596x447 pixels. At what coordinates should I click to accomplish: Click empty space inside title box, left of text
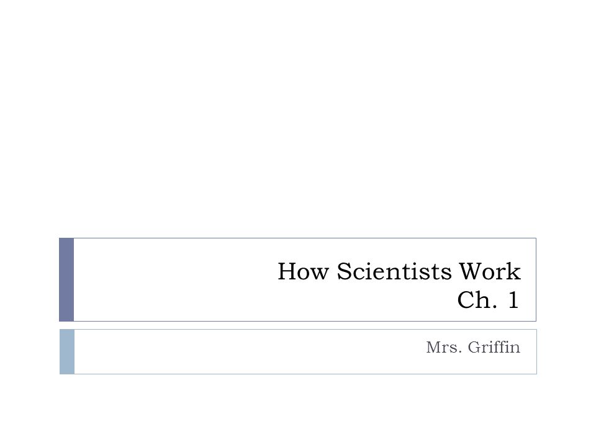171,280
